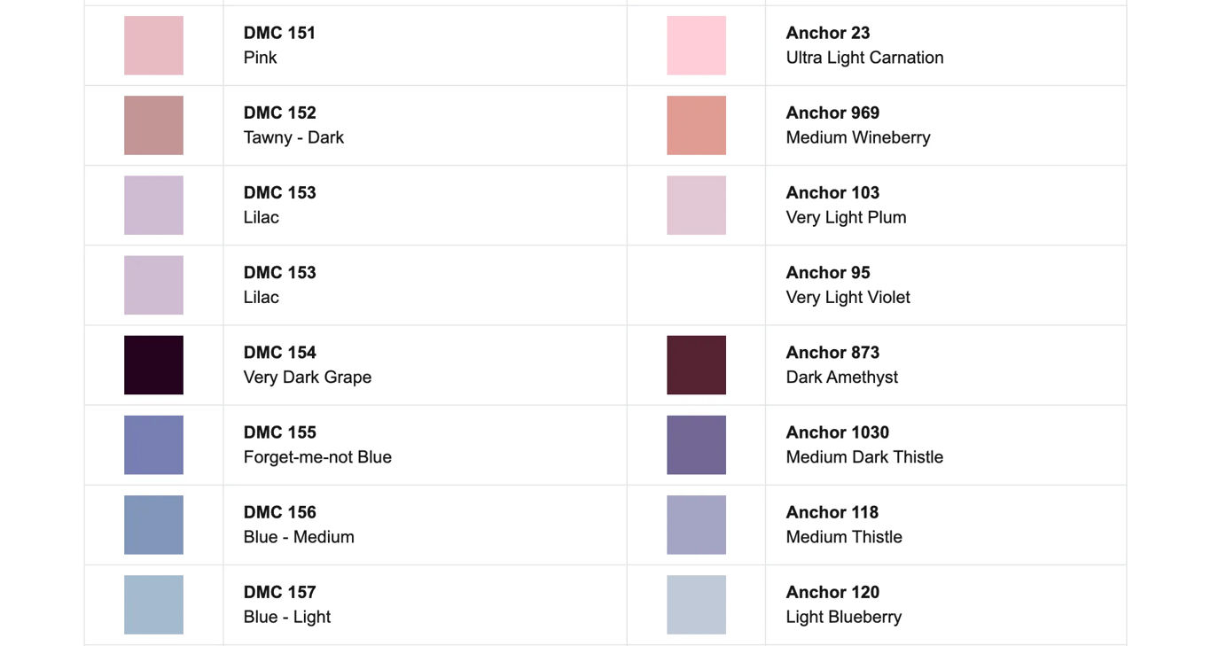Click the Anchor 95 Very Light Violet label

848,284
